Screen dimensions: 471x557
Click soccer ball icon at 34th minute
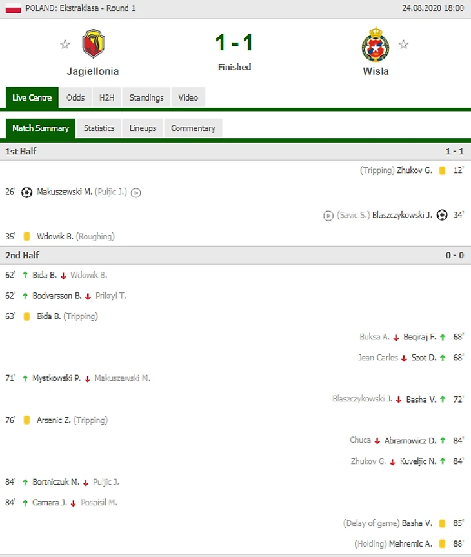coord(442,216)
